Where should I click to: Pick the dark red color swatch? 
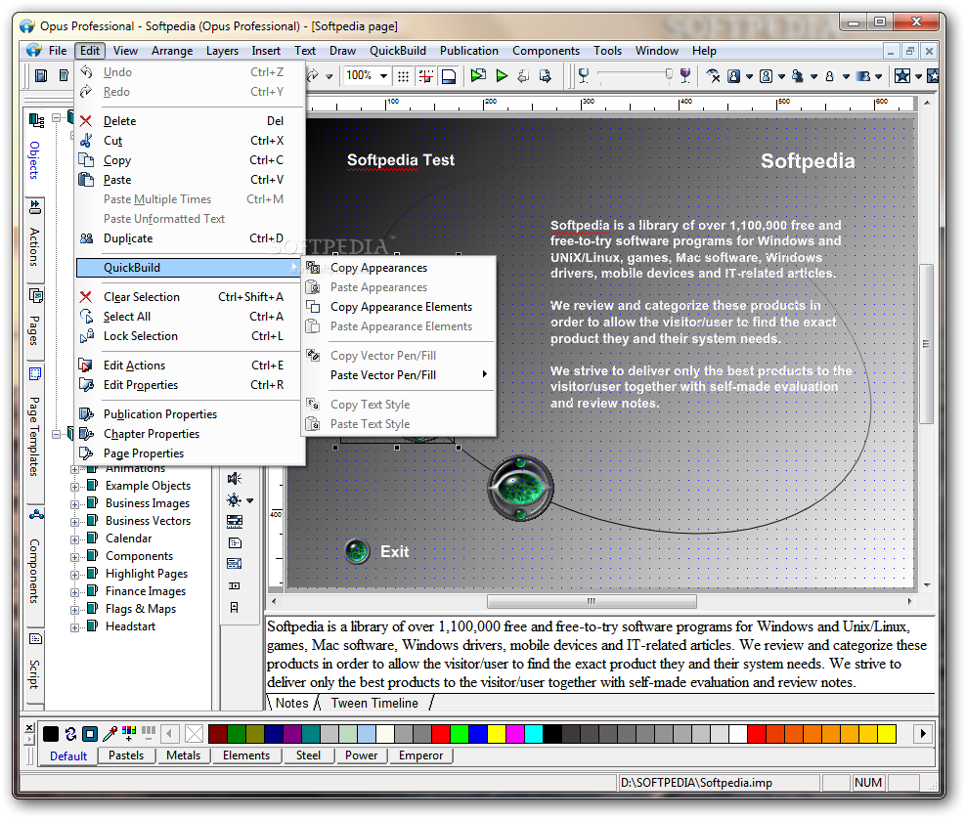pyautogui.click(x=218, y=733)
